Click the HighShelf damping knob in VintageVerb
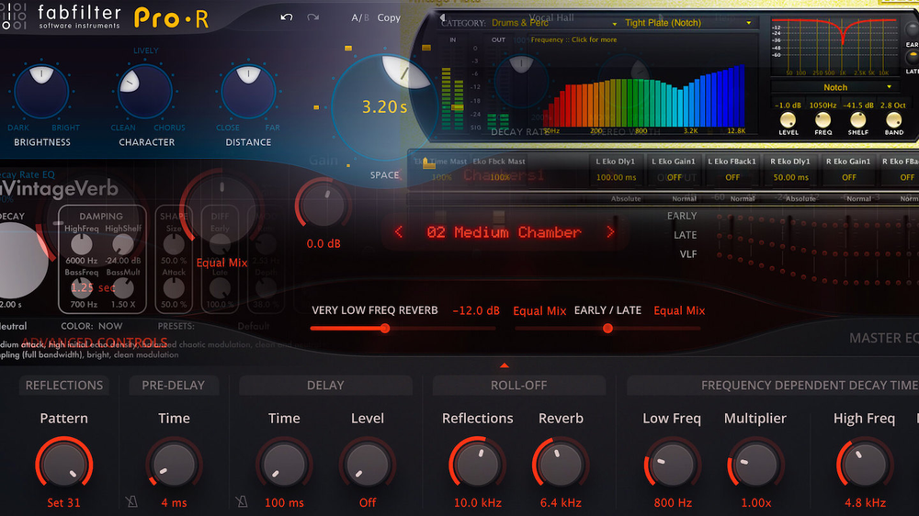 tap(122, 244)
